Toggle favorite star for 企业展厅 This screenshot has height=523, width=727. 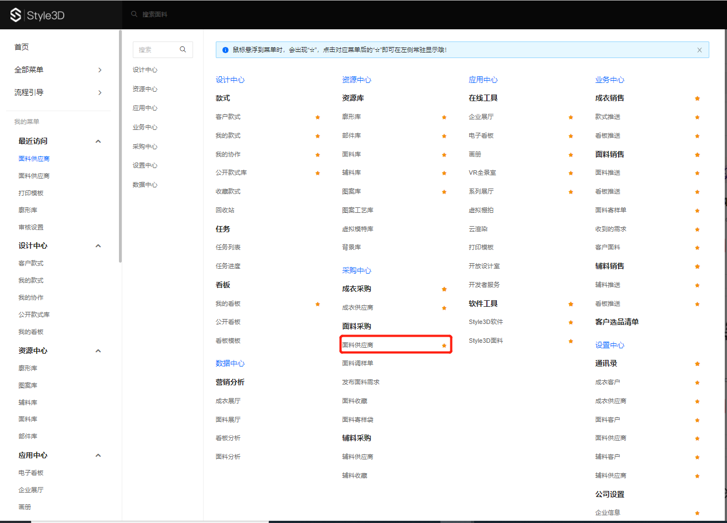coord(570,117)
